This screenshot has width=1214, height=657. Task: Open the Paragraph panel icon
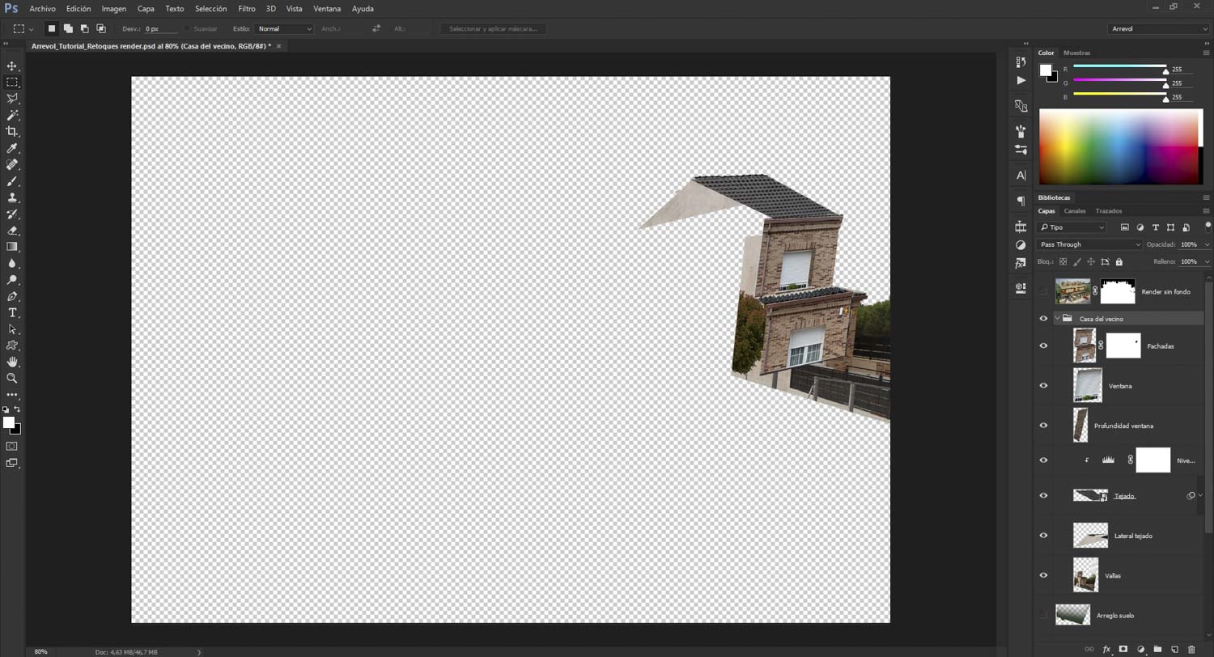pyautogui.click(x=1021, y=201)
